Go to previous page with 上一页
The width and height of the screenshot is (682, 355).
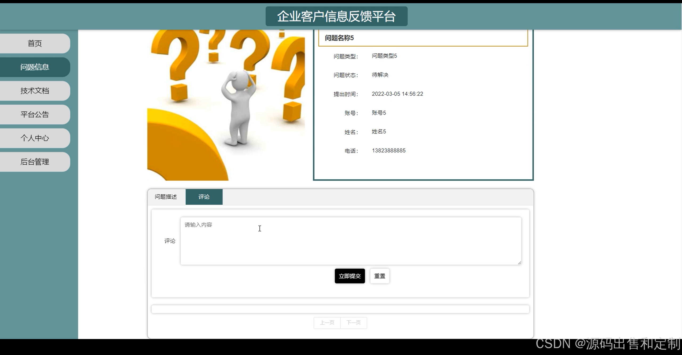pos(327,323)
